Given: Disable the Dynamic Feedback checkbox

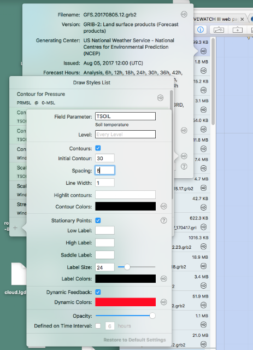Looking at the screenshot, I should point(98,292).
